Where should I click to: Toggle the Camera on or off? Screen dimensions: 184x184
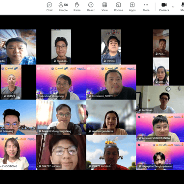click(164, 7)
